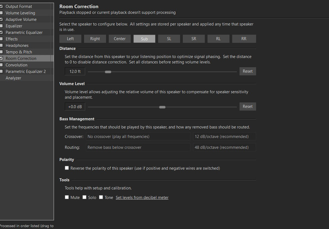Open the Parametric Equalizer 2 page
The height and width of the screenshot is (229, 329).
(26, 72)
